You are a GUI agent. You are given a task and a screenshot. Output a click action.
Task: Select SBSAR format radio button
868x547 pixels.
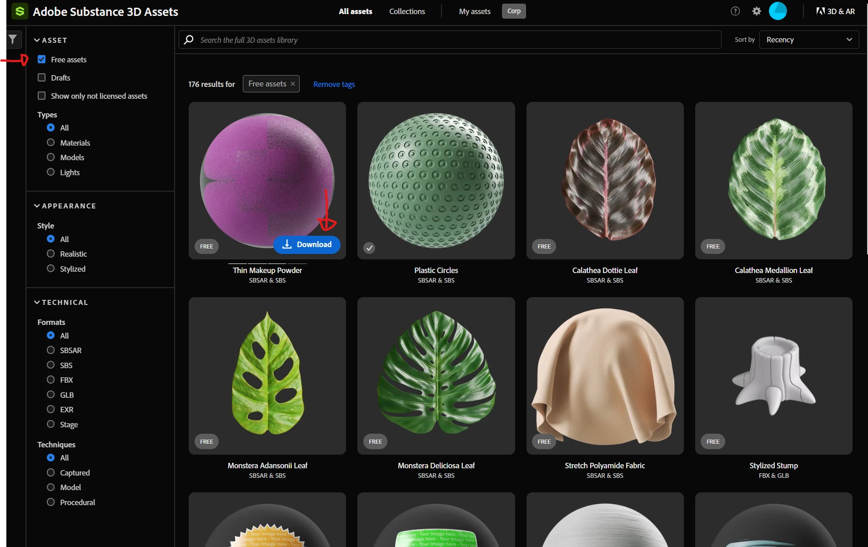50,350
